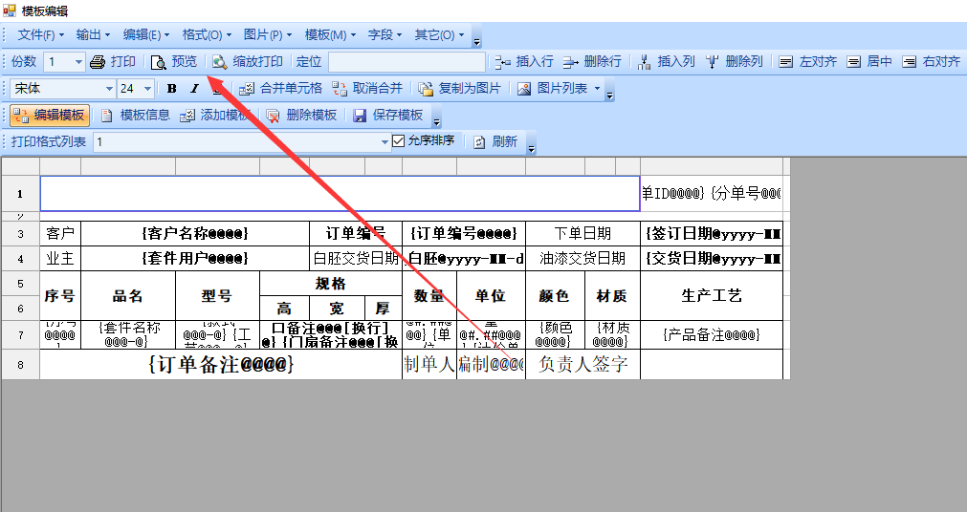Open the font size 24 dropdown
Image resolution: width=967 pixels, height=512 pixels.
tap(147, 89)
